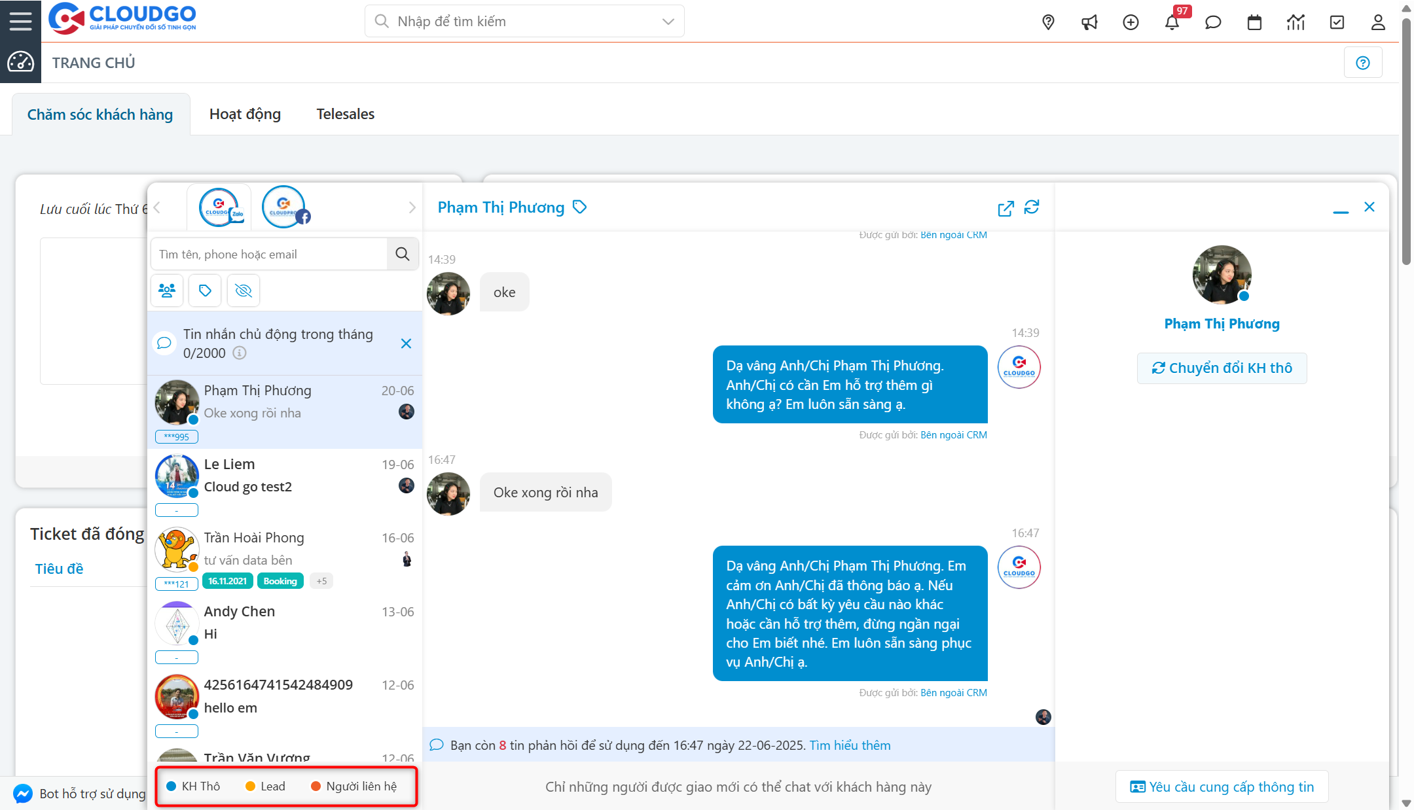Open the map pin location icon
Screen dimensions: 1414x810
click(x=1048, y=22)
